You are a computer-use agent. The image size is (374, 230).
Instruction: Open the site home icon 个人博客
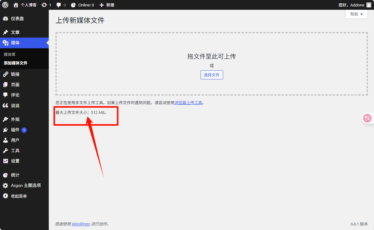(16, 5)
